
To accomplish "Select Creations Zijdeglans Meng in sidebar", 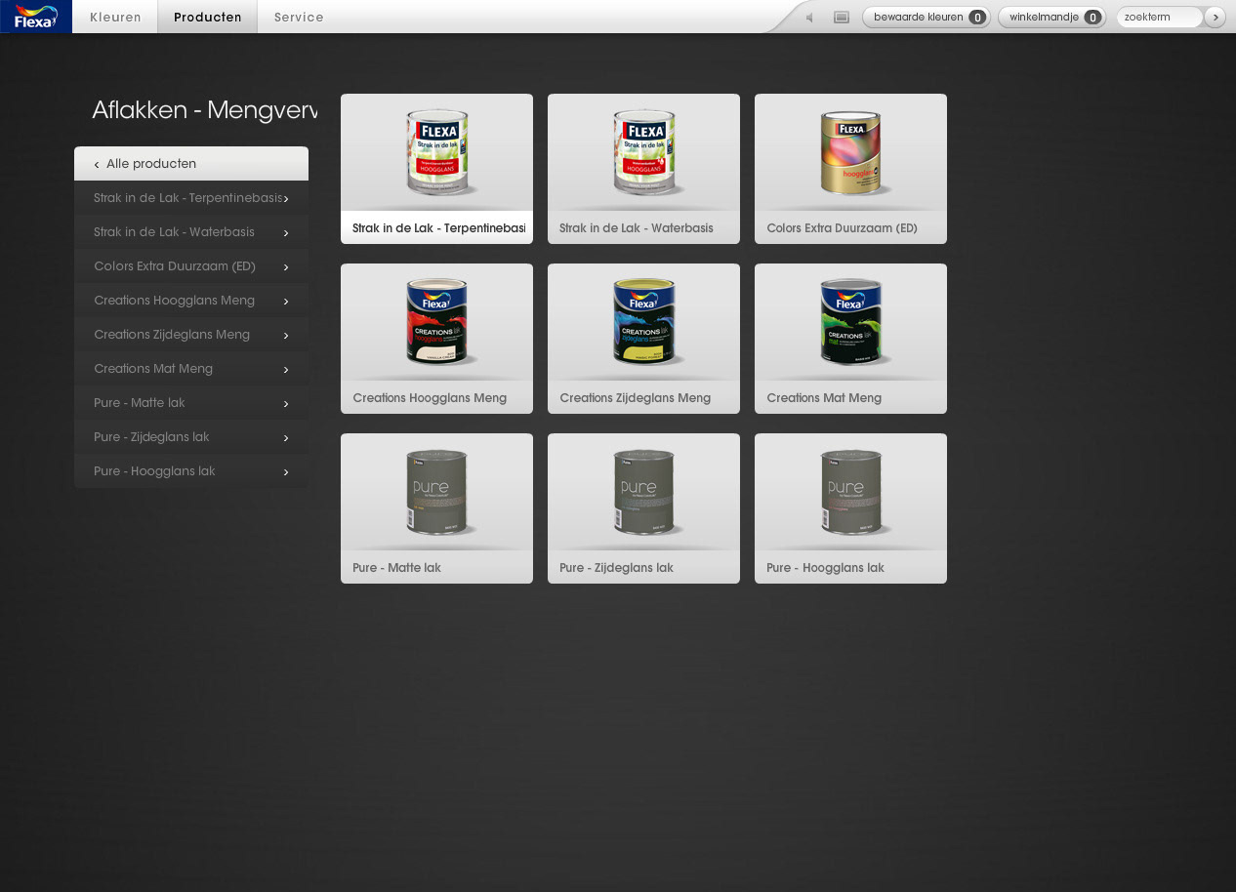I will click(x=191, y=335).
